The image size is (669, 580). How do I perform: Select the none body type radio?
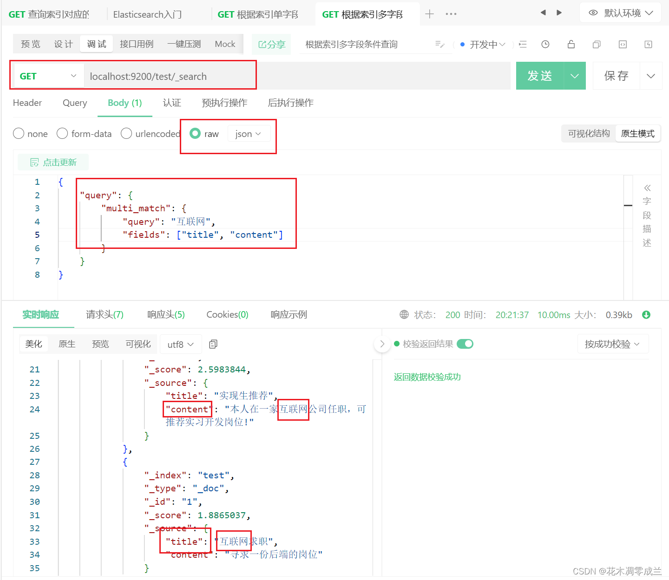(x=19, y=134)
